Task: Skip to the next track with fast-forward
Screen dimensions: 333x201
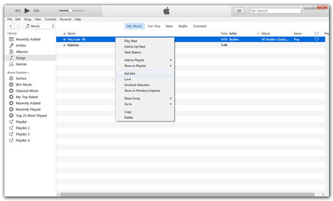Action: 37,11
